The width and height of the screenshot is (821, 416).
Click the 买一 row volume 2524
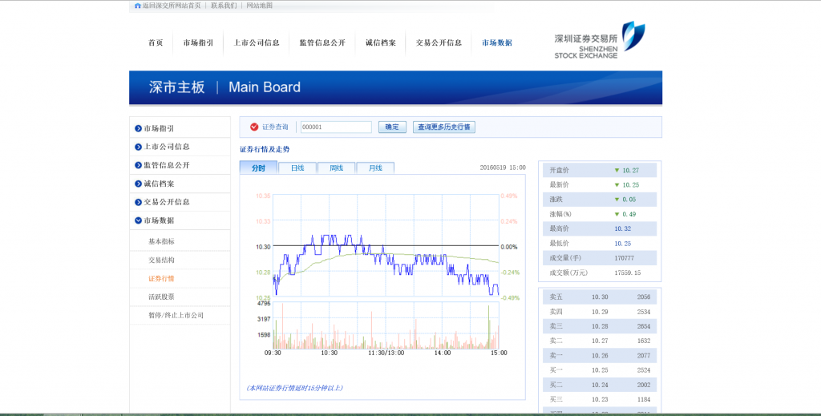[644, 370]
